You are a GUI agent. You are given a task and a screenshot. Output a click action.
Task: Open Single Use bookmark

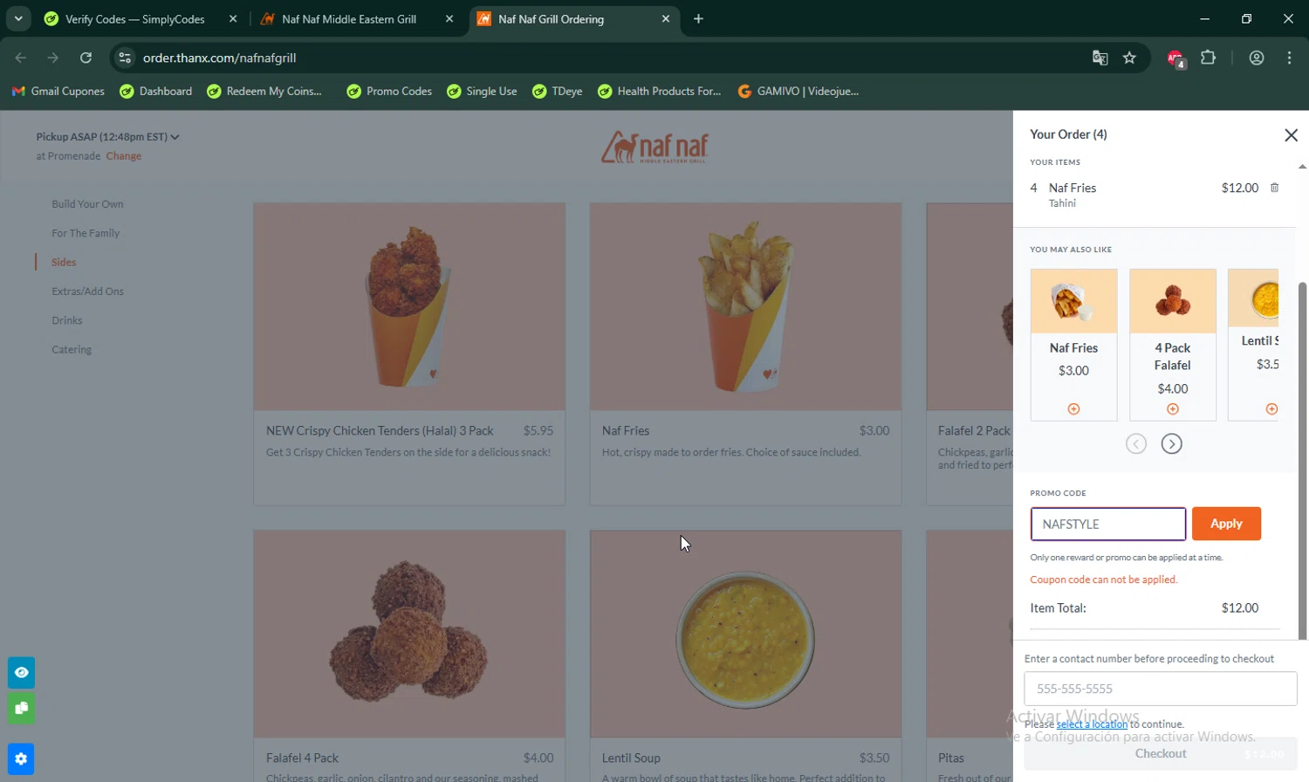click(482, 92)
